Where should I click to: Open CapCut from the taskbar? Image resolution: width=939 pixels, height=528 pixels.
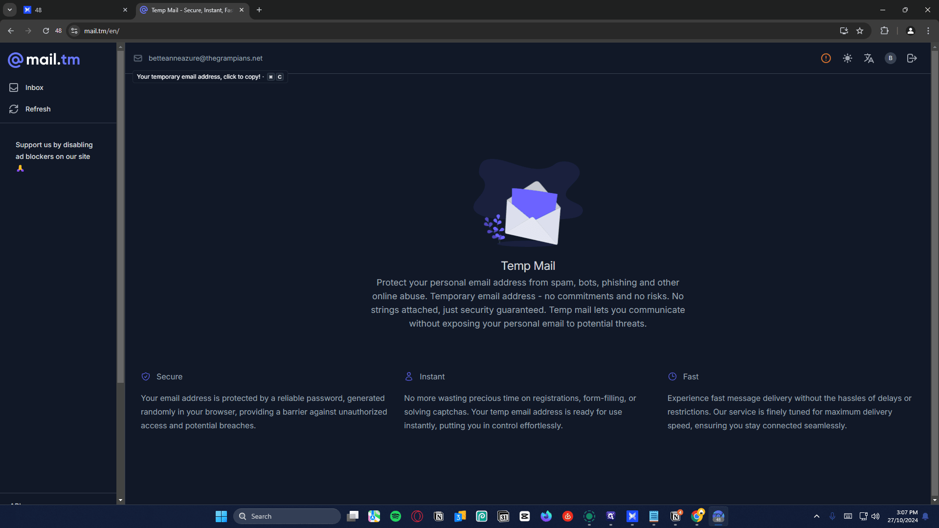[x=525, y=516]
